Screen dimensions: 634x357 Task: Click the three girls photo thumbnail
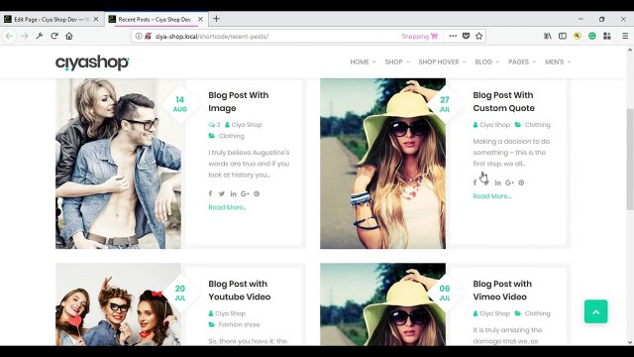[118, 304]
